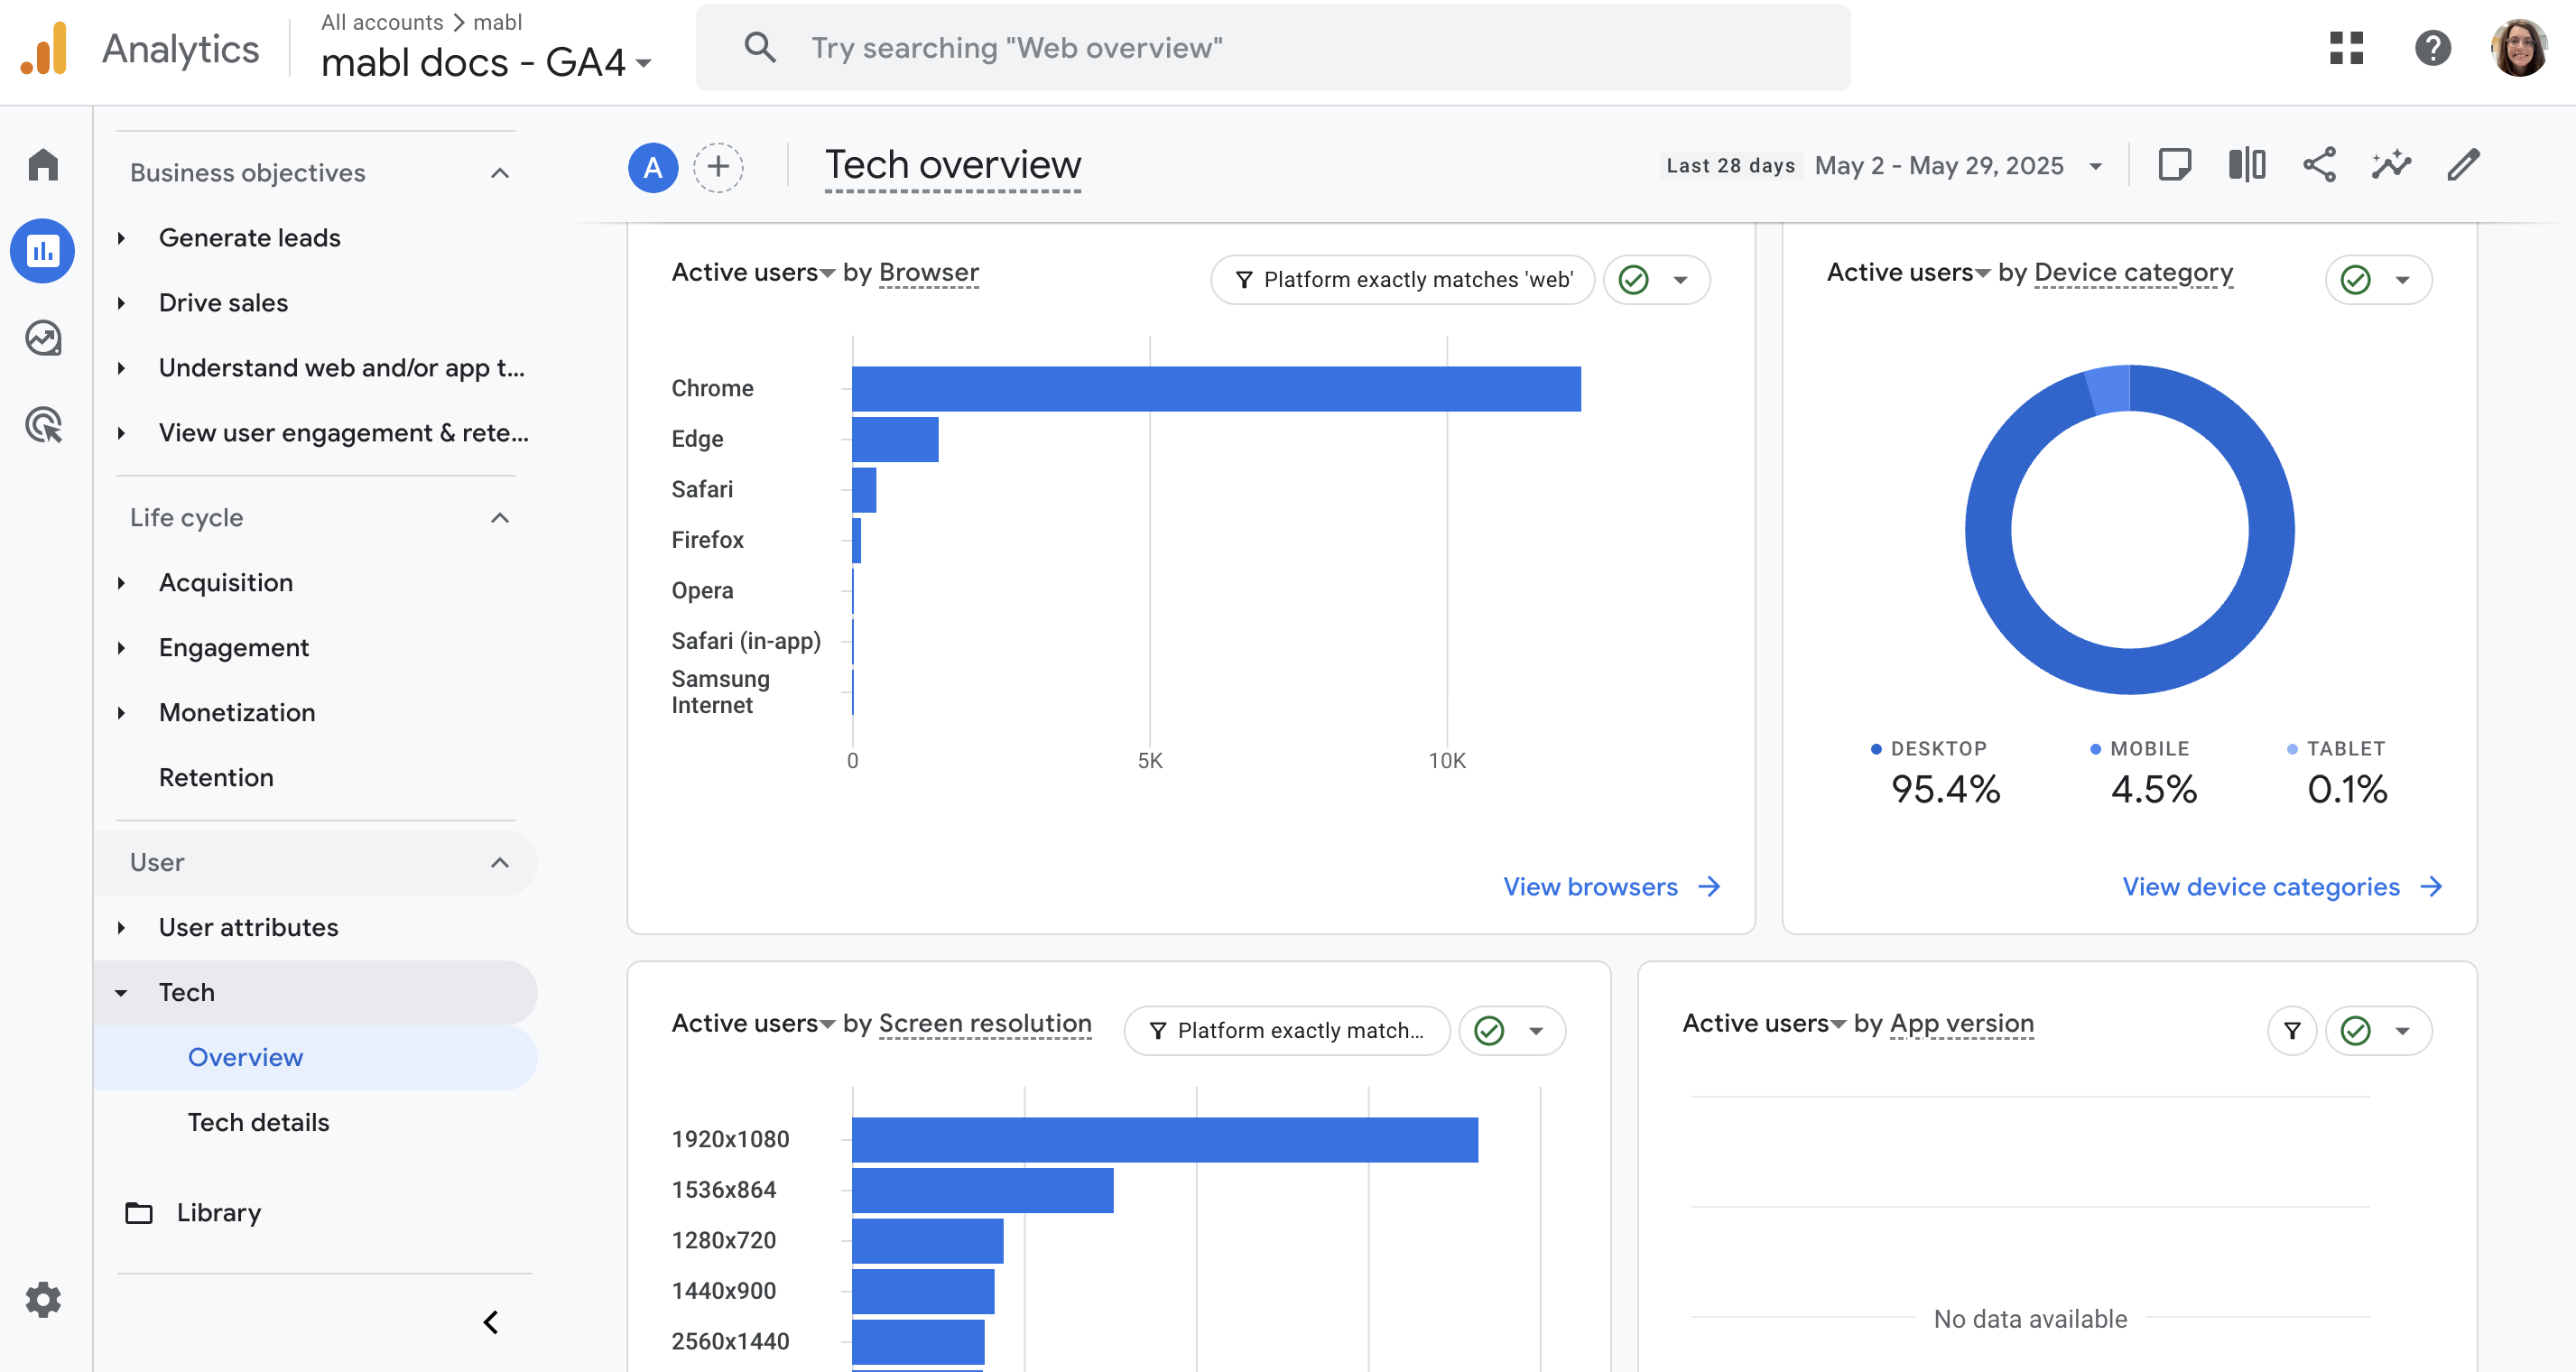This screenshot has height=1372, width=2576.
Task: Open the Help question mark icon
Action: point(2433,47)
